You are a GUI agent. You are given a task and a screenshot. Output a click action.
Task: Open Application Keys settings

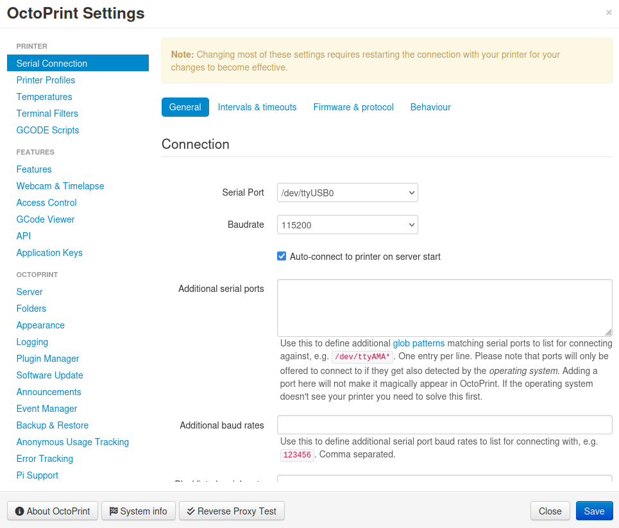point(49,253)
